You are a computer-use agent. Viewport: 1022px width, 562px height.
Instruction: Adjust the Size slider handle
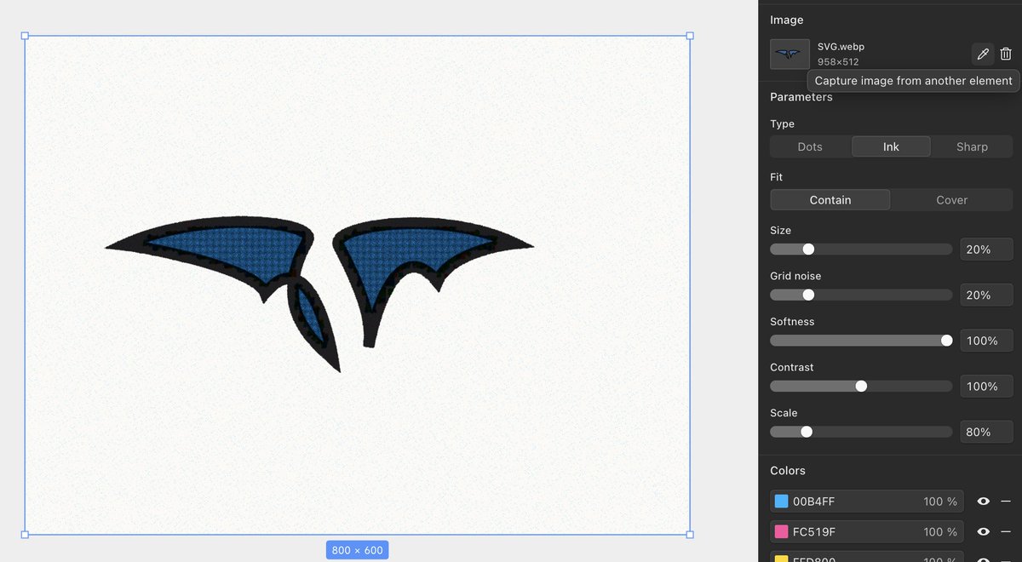(x=808, y=249)
